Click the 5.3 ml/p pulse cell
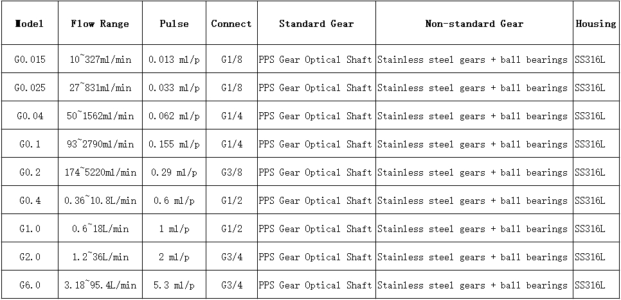621x300 pixels. tap(174, 285)
